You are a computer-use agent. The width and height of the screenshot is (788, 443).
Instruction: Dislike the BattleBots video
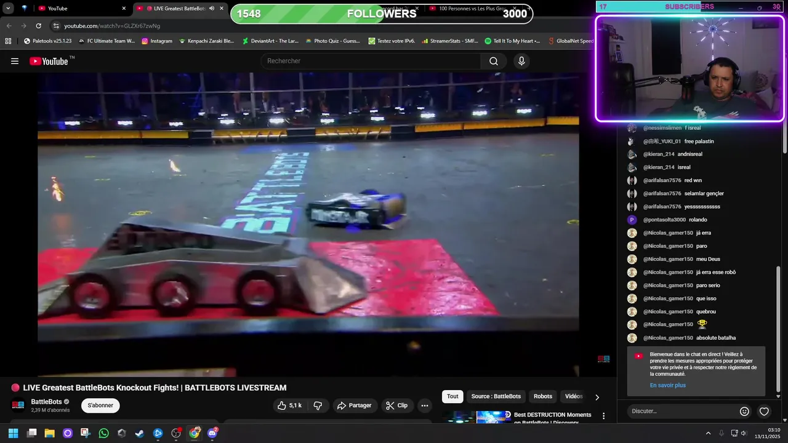click(318, 405)
